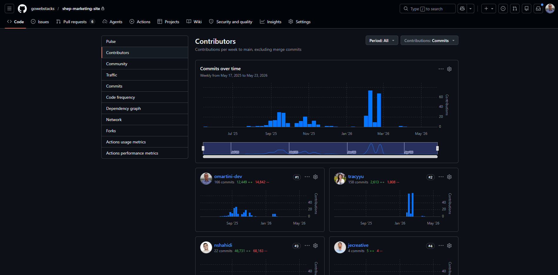This screenshot has width=558, height=275.
Task: Open Actions performance metrics in sidebar
Action: (145, 153)
